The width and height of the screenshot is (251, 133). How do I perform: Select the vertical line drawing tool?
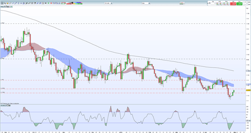pyautogui.click(x=18, y=3)
